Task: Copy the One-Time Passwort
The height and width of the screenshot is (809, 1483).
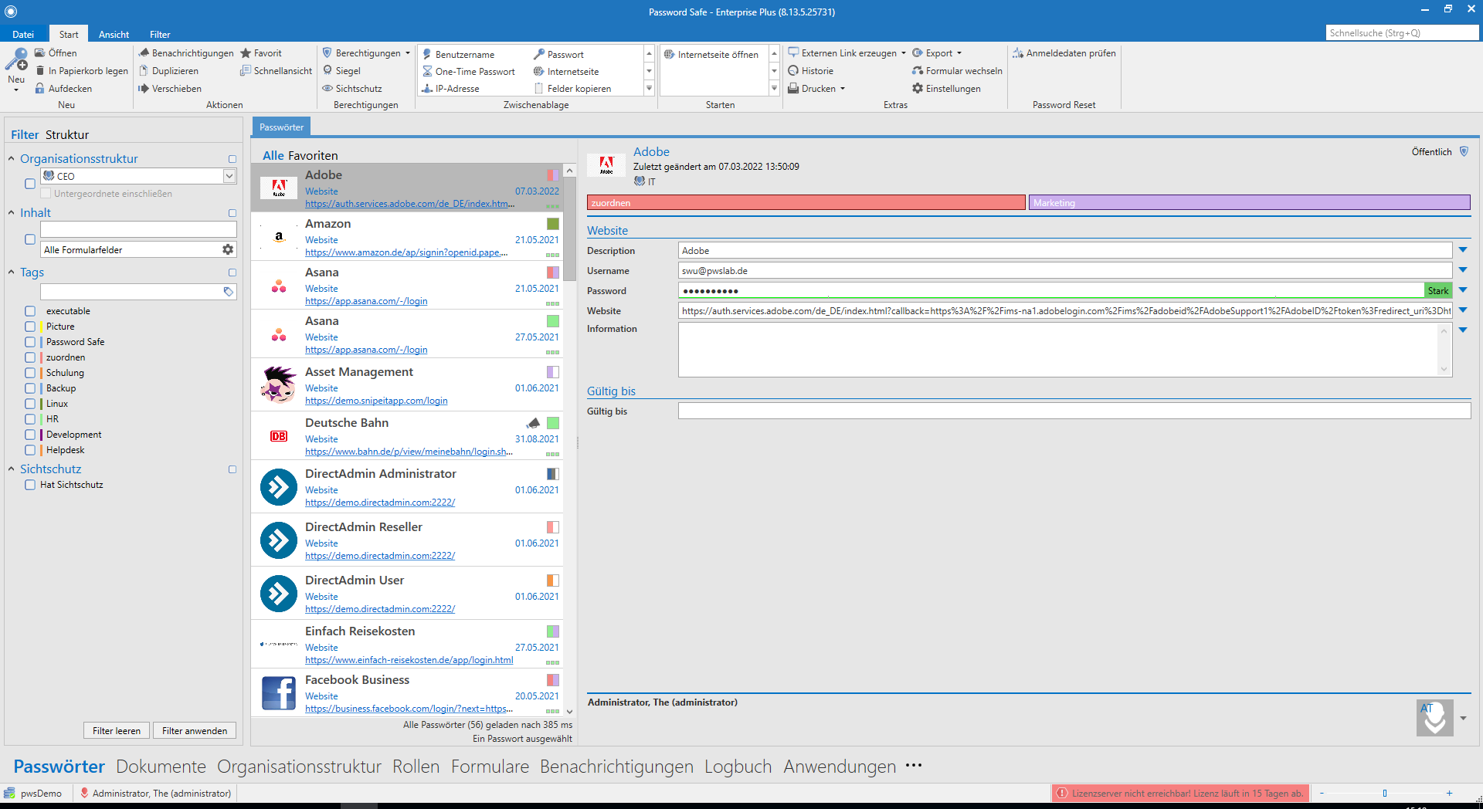Action: click(x=468, y=72)
